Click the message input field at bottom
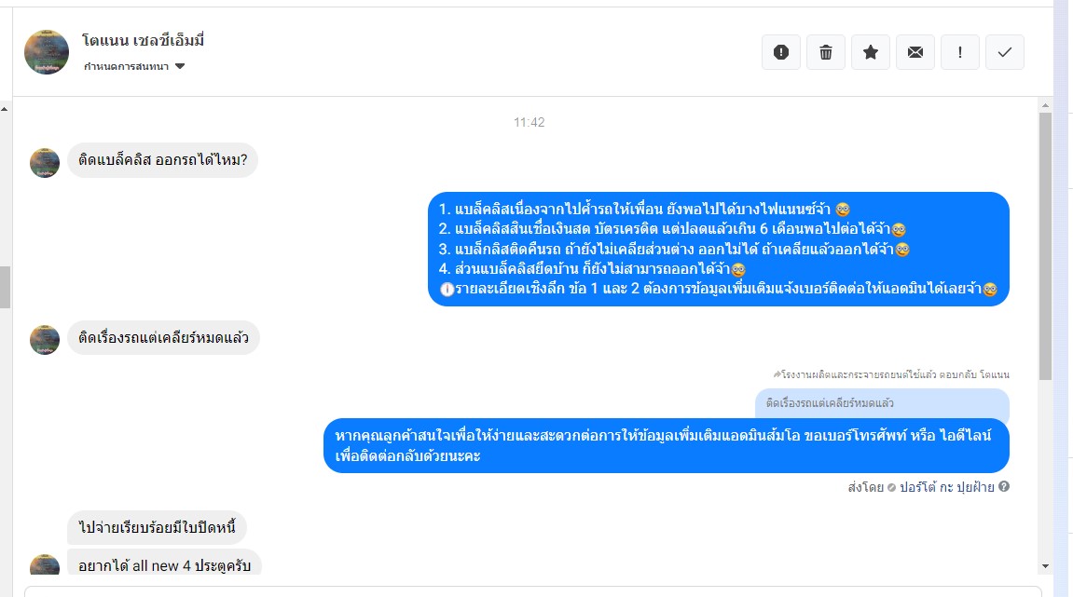Screen dimensions: 1073x597 (x=533, y=591)
